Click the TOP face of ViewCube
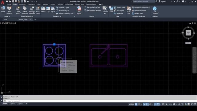Viewport: 197px width, 111px height. tap(188, 33)
